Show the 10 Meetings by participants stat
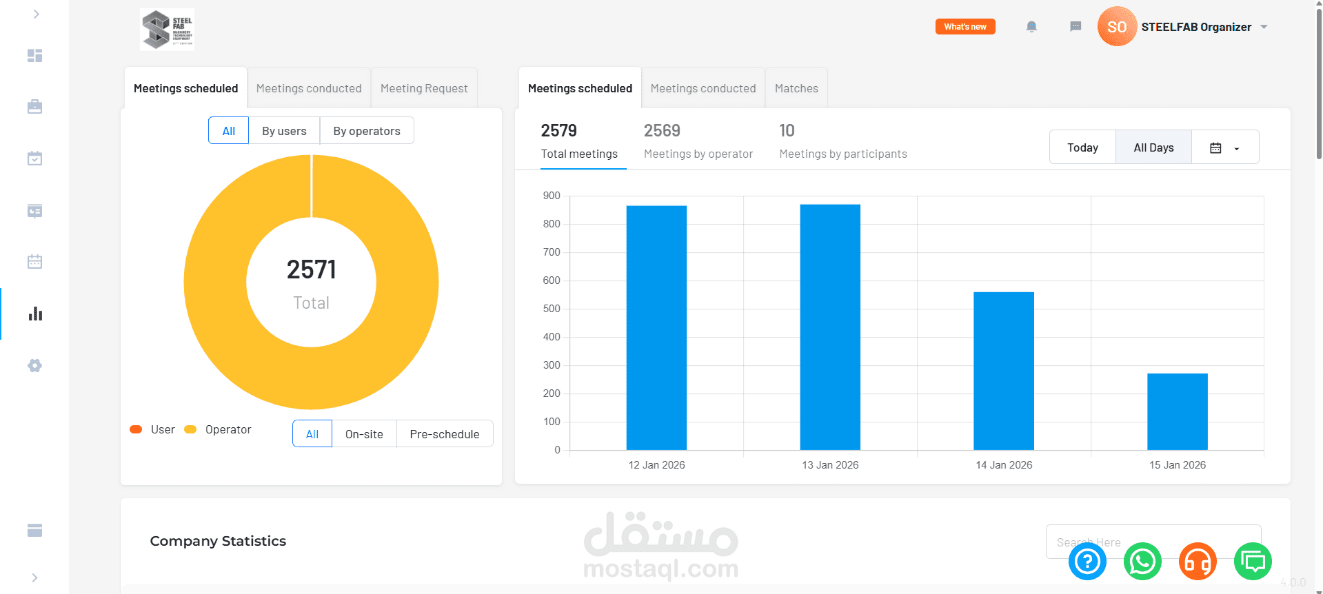 843,141
